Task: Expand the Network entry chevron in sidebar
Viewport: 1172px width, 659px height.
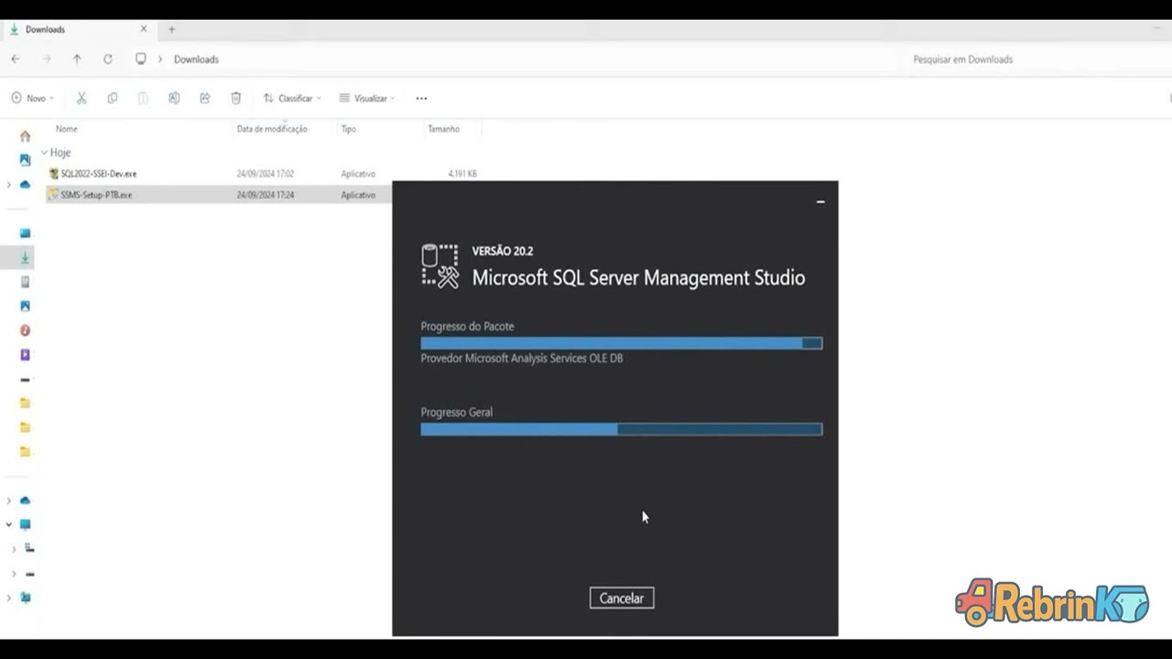Action: coord(9,598)
